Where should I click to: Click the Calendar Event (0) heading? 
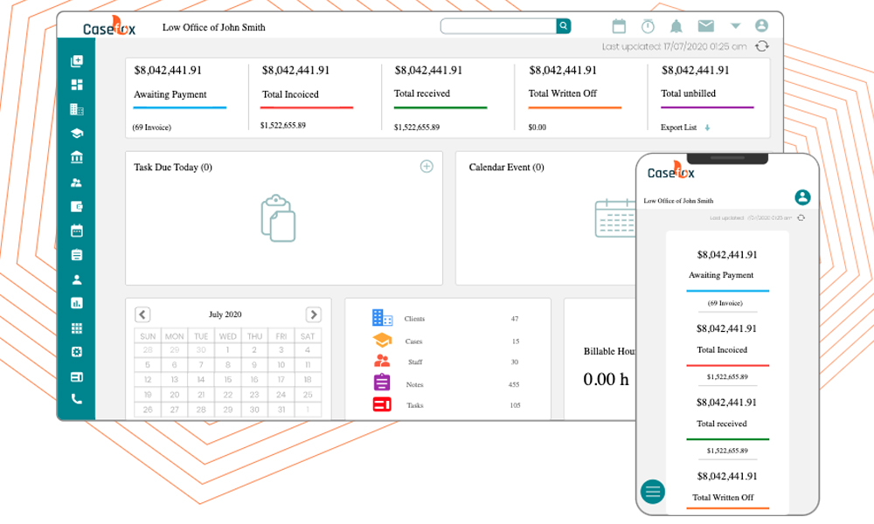[x=507, y=167]
